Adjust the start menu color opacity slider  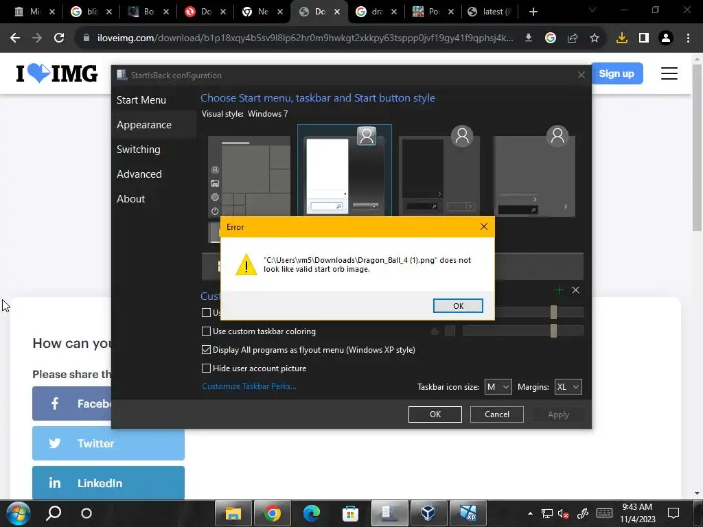click(553, 312)
